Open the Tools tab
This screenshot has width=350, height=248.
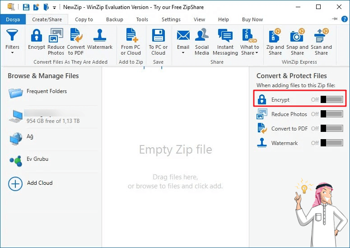142,19
